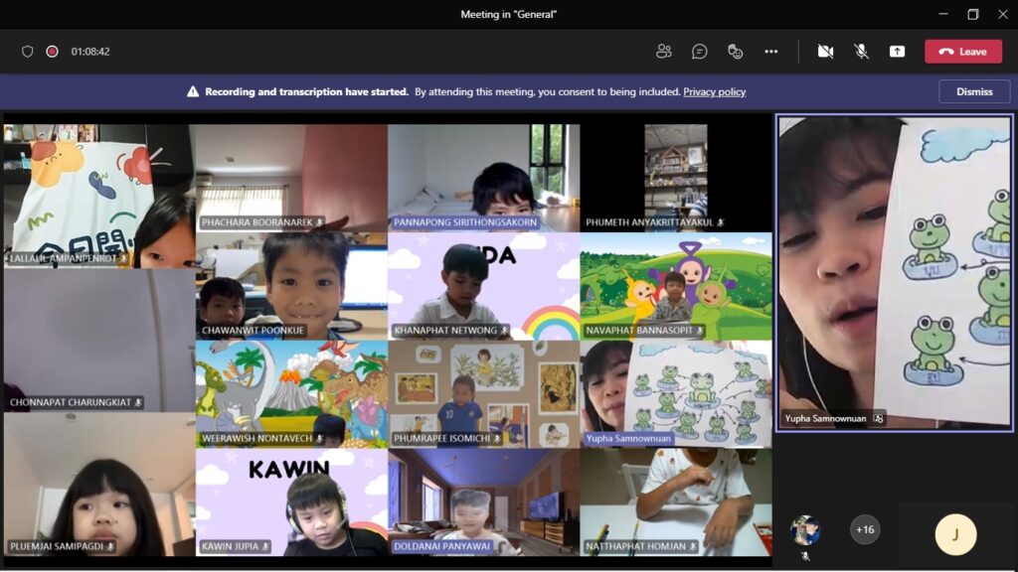Image resolution: width=1018 pixels, height=572 pixels.
Task: Click the warning icon in recording banner
Action: point(193,92)
